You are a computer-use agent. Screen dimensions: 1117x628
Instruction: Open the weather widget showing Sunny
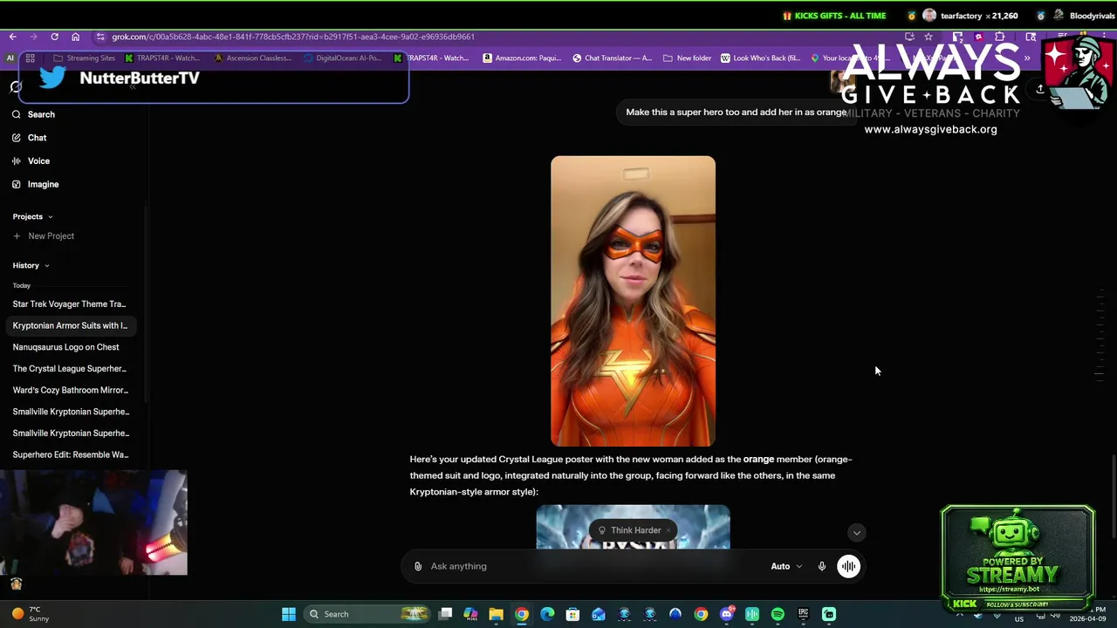(x=30, y=614)
